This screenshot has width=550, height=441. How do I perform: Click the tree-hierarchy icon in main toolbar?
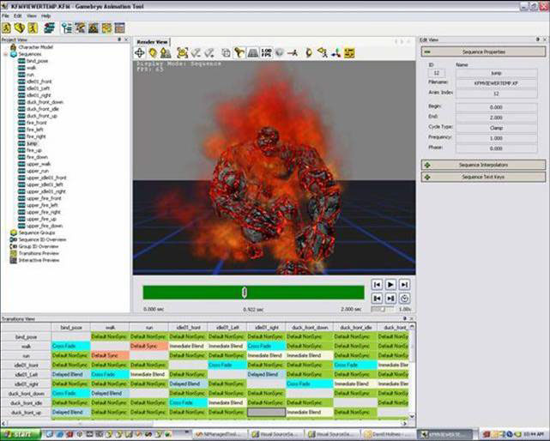67,28
